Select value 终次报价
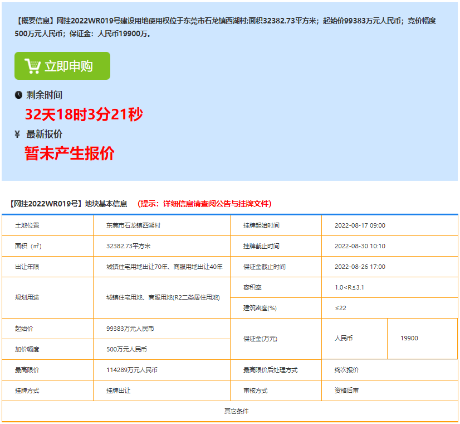 point(346,370)
